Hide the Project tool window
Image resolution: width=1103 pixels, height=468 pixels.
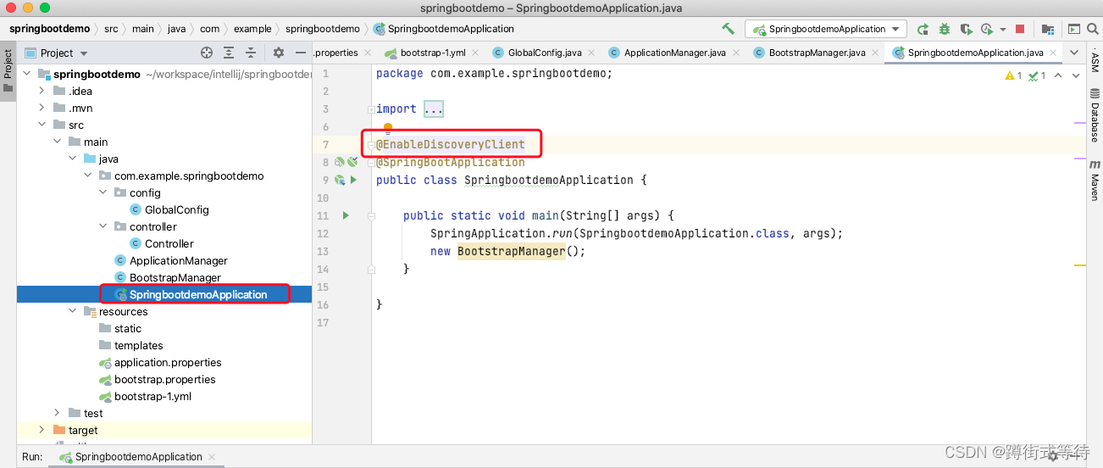pos(300,53)
